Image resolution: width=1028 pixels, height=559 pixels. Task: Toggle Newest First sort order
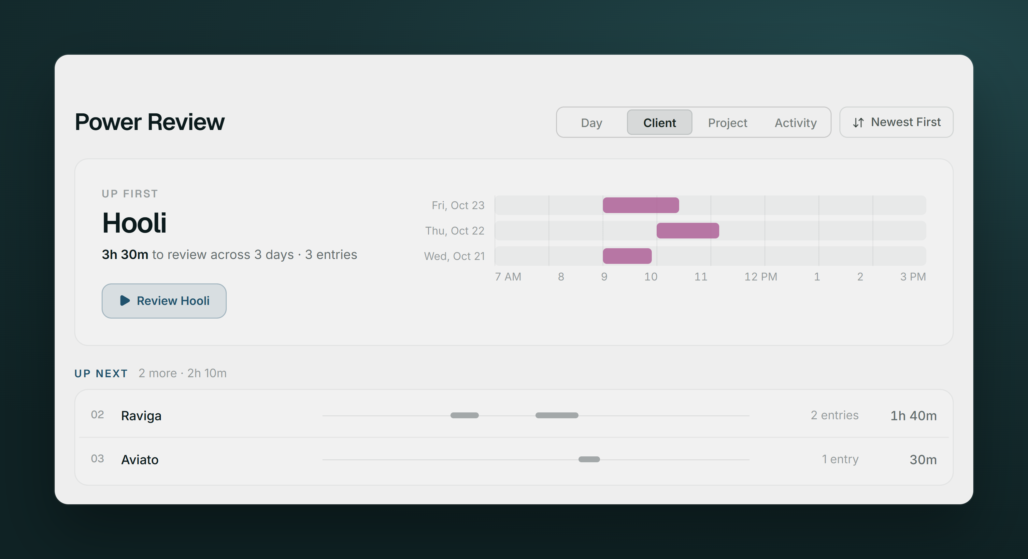coord(896,122)
